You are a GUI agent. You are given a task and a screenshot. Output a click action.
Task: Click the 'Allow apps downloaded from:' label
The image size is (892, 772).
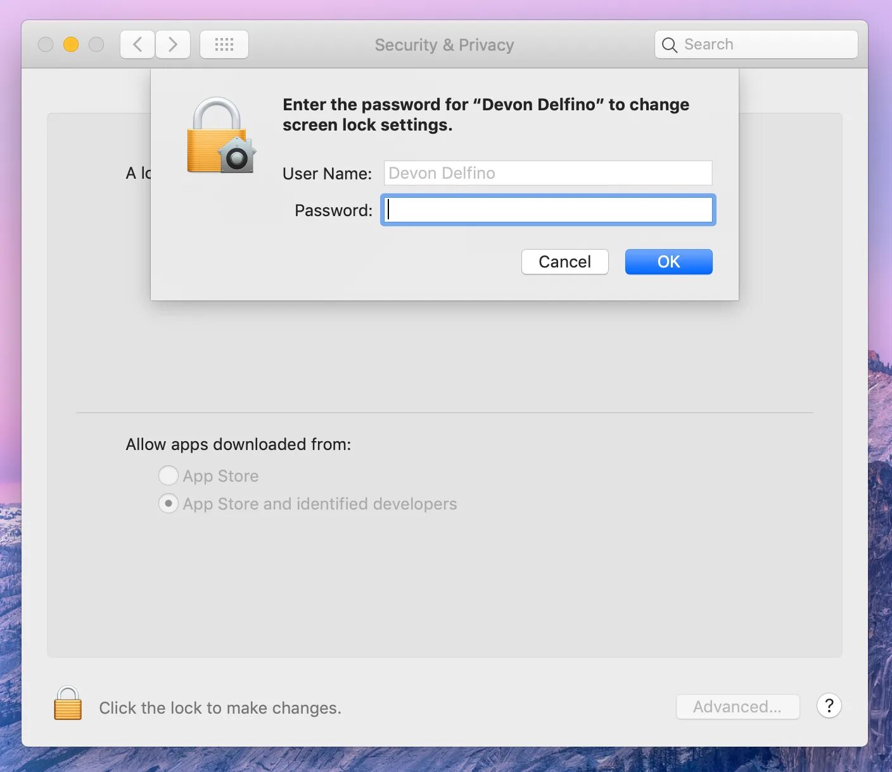point(238,444)
